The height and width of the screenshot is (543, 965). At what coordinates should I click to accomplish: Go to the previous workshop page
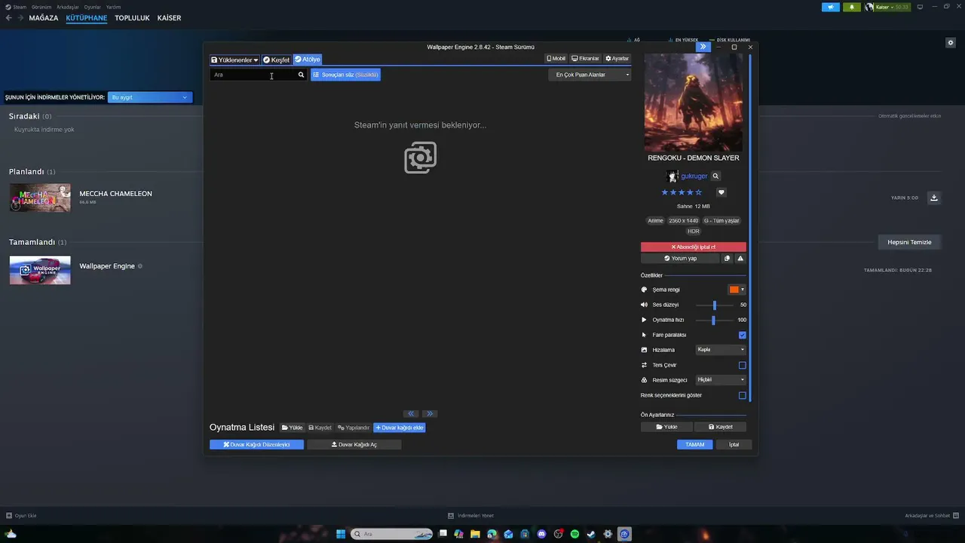point(411,413)
